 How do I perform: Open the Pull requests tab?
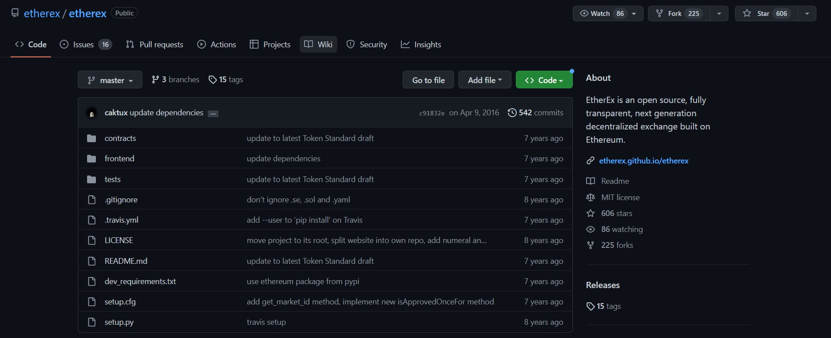154,44
